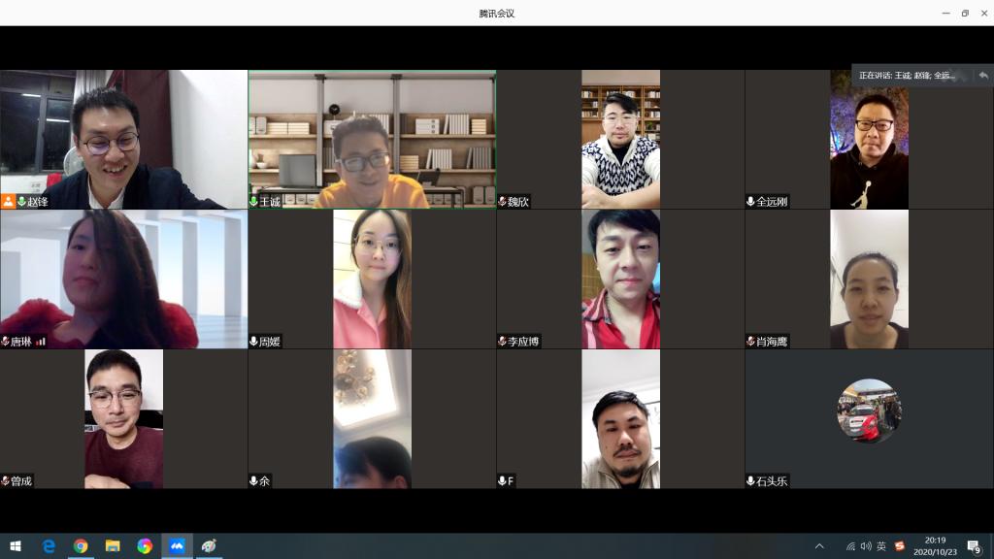Click the 魏欣 name label
This screenshot has width=994, height=559.
click(x=518, y=202)
